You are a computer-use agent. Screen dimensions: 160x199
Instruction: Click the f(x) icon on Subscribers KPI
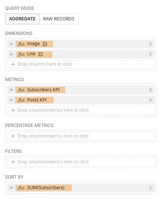click(x=21, y=90)
